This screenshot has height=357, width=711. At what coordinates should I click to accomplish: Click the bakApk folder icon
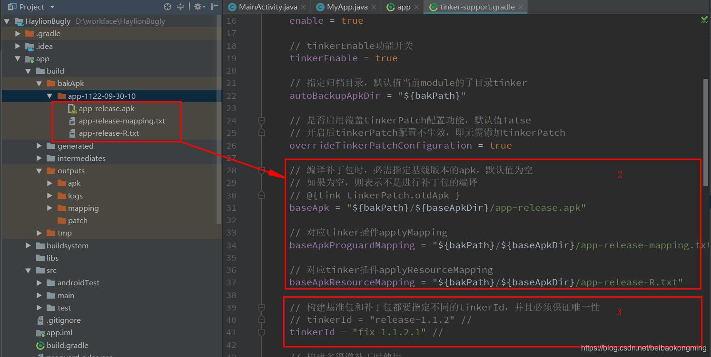[x=51, y=84]
